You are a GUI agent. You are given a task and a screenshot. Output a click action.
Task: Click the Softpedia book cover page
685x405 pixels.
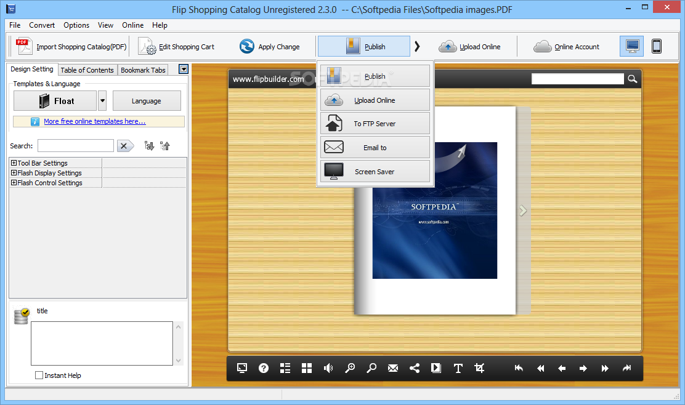click(x=435, y=211)
